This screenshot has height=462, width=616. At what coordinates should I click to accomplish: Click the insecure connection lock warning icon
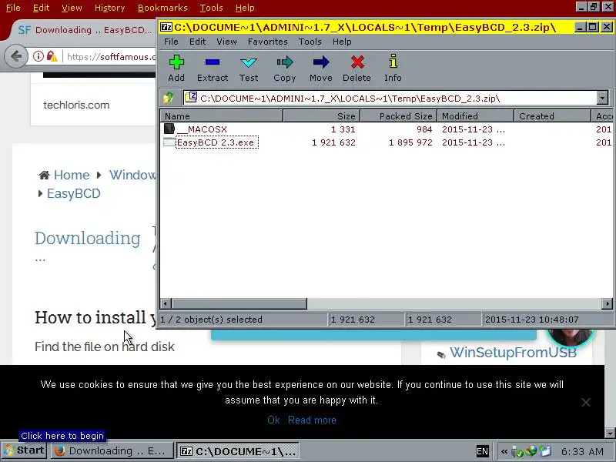pyautogui.click(x=52, y=56)
